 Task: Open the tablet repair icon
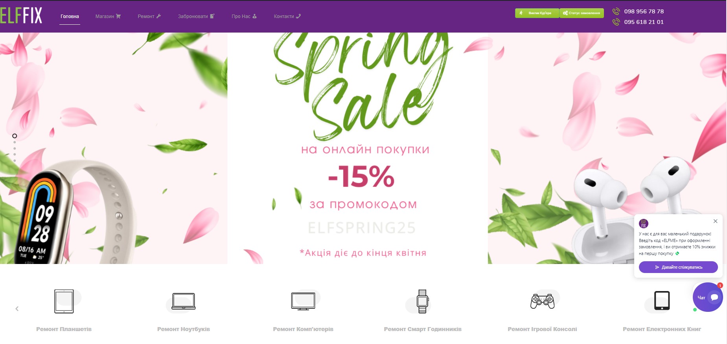tap(64, 301)
